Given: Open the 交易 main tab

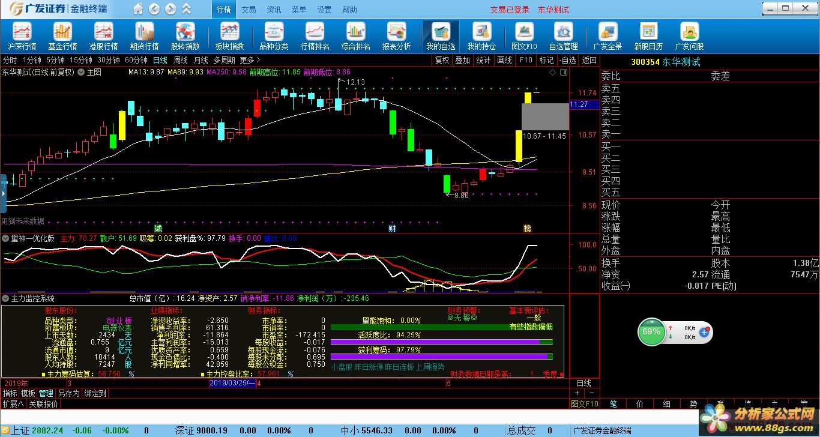Looking at the screenshot, I should click(x=249, y=10).
